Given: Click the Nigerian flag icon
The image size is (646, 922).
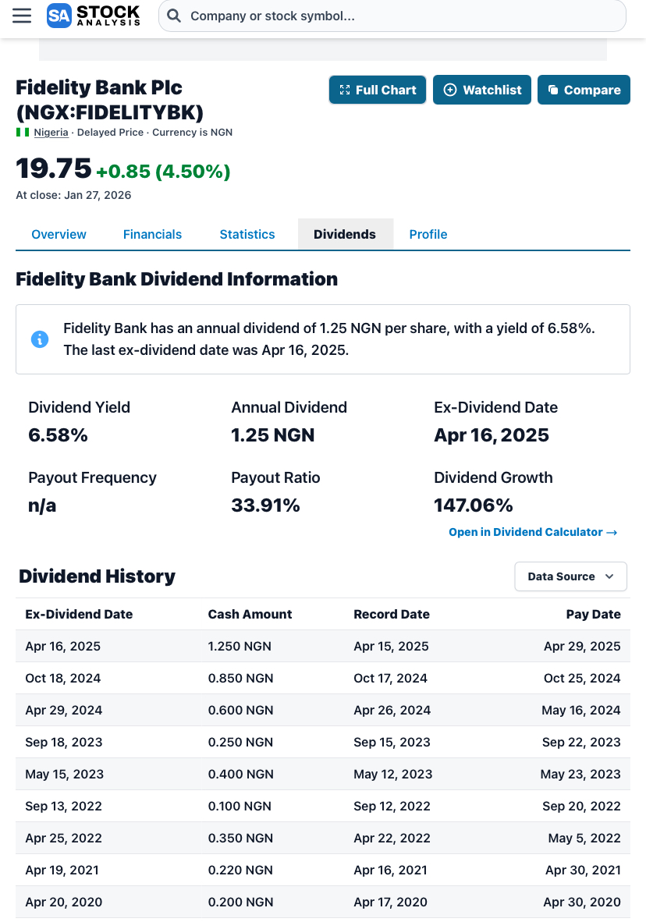Looking at the screenshot, I should (23, 133).
